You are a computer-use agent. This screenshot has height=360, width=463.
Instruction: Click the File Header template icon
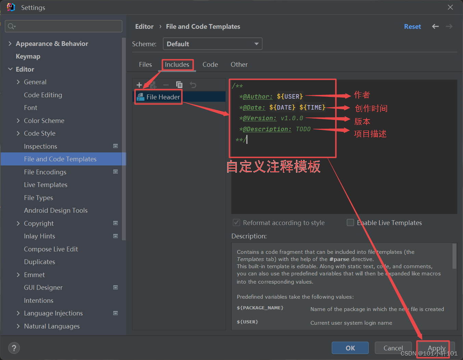coord(141,97)
